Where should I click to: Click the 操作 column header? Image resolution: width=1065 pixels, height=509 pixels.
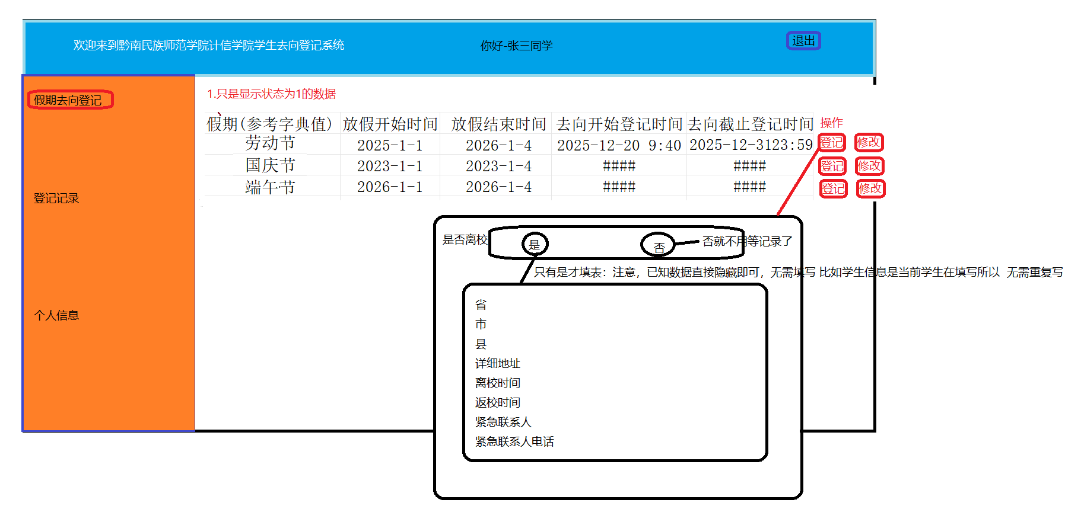click(831, 123)
